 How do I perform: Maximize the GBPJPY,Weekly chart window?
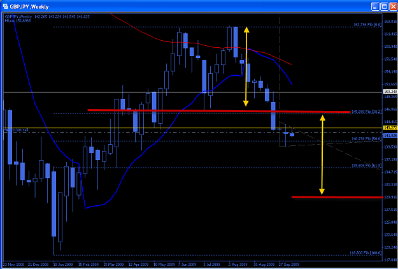[384, 6]
